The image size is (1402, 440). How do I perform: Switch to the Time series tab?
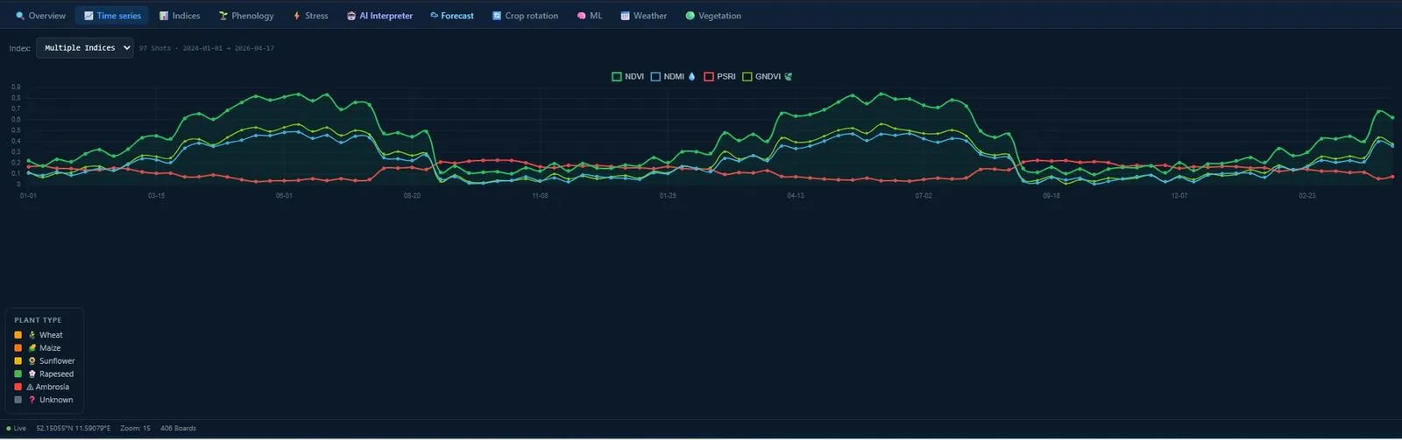click(x=112, y=16)
